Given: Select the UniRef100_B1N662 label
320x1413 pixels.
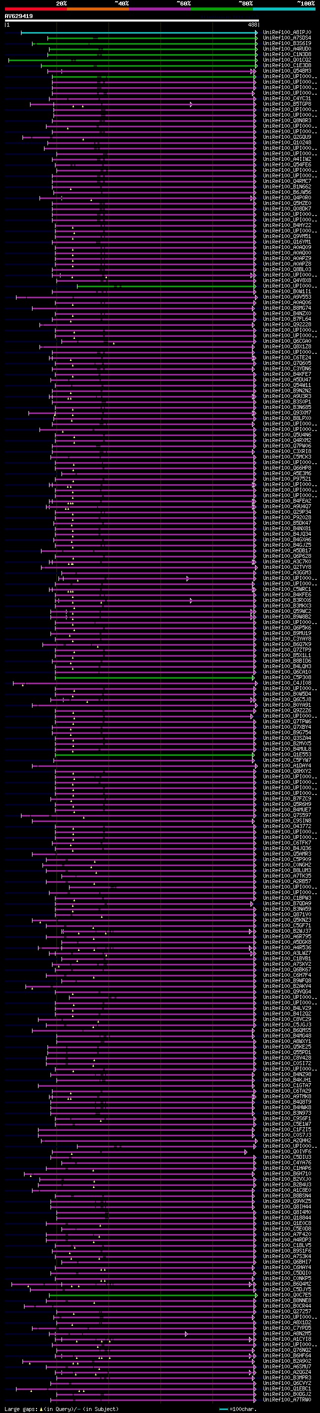Looking at the screenshot, I should coord(287,186).
